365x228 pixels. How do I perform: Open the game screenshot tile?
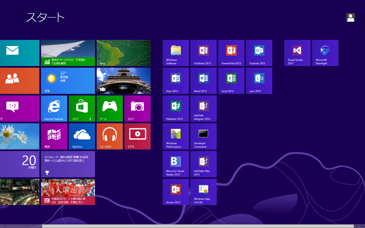pyautogui.click(x=20, y=192)
